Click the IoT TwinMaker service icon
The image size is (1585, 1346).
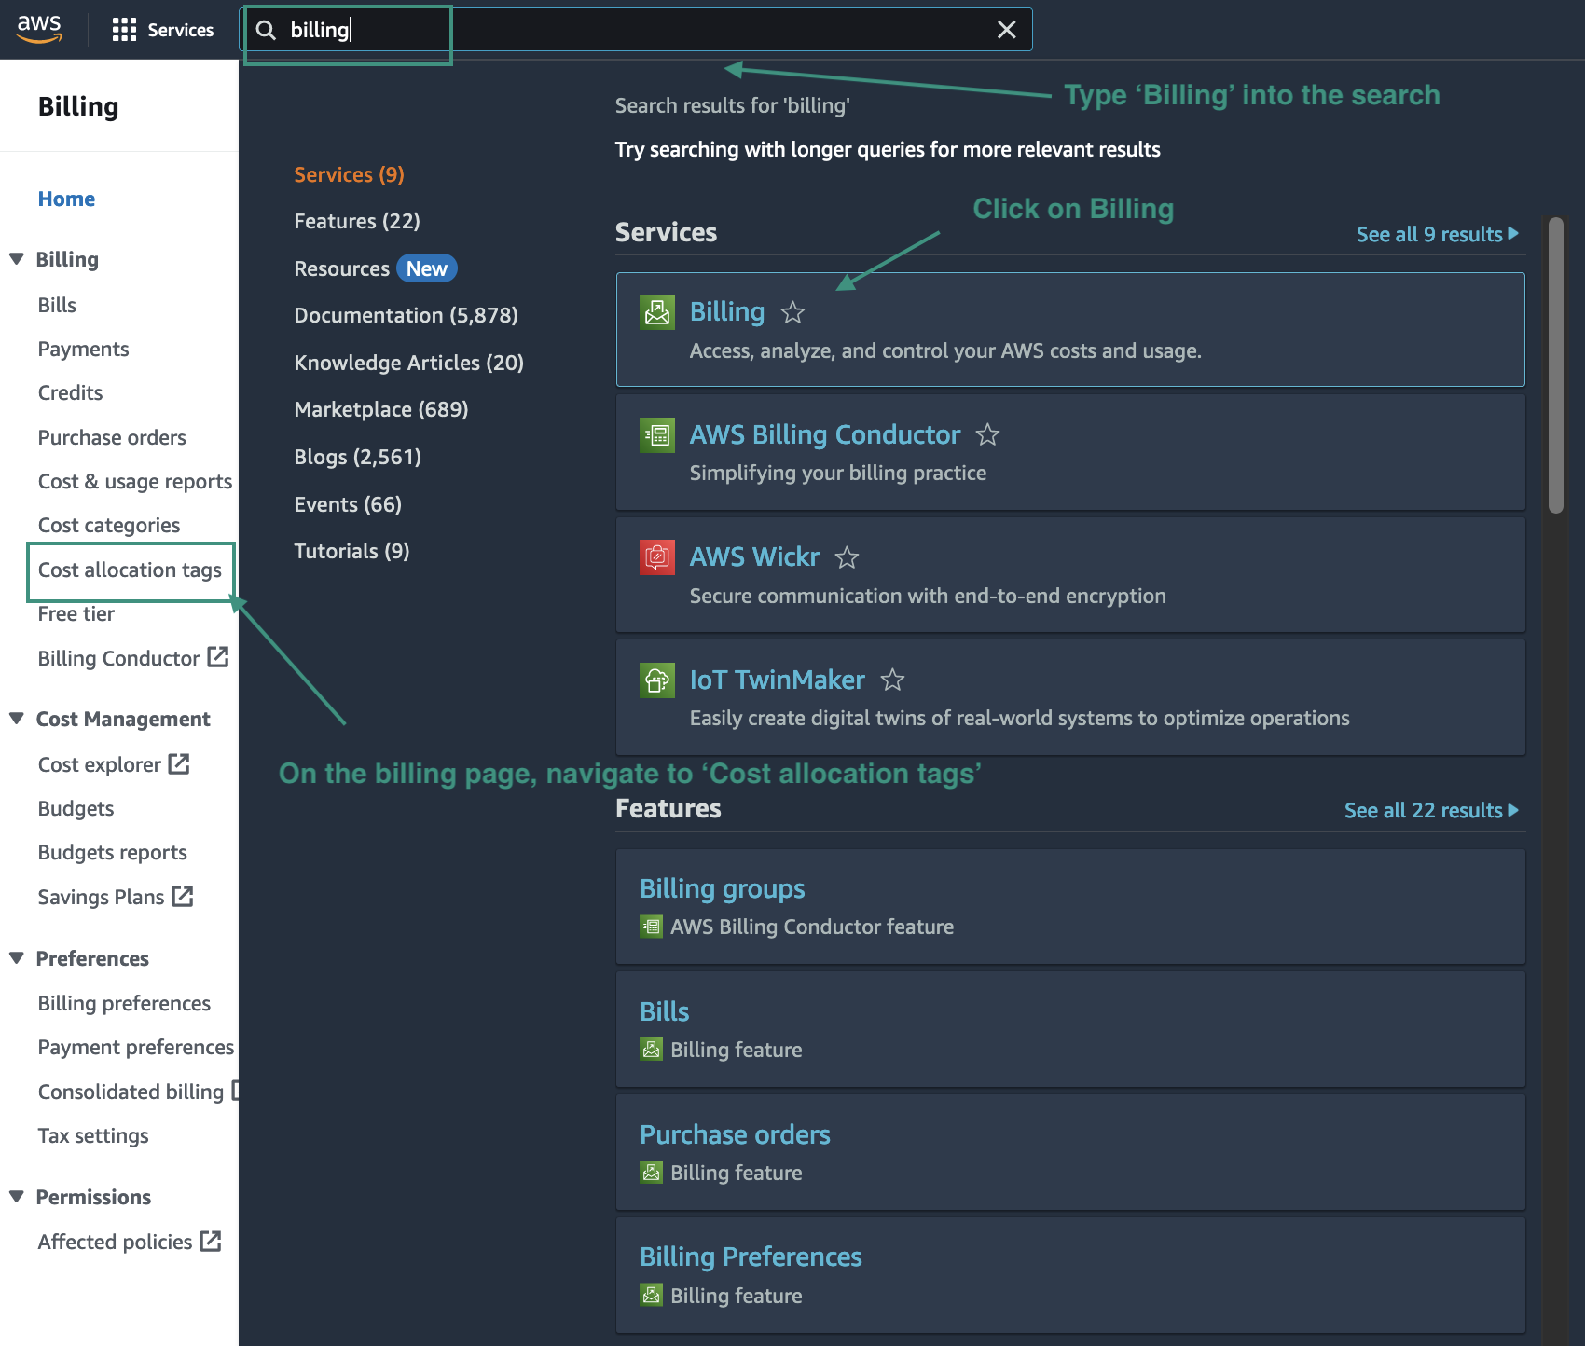656,680
